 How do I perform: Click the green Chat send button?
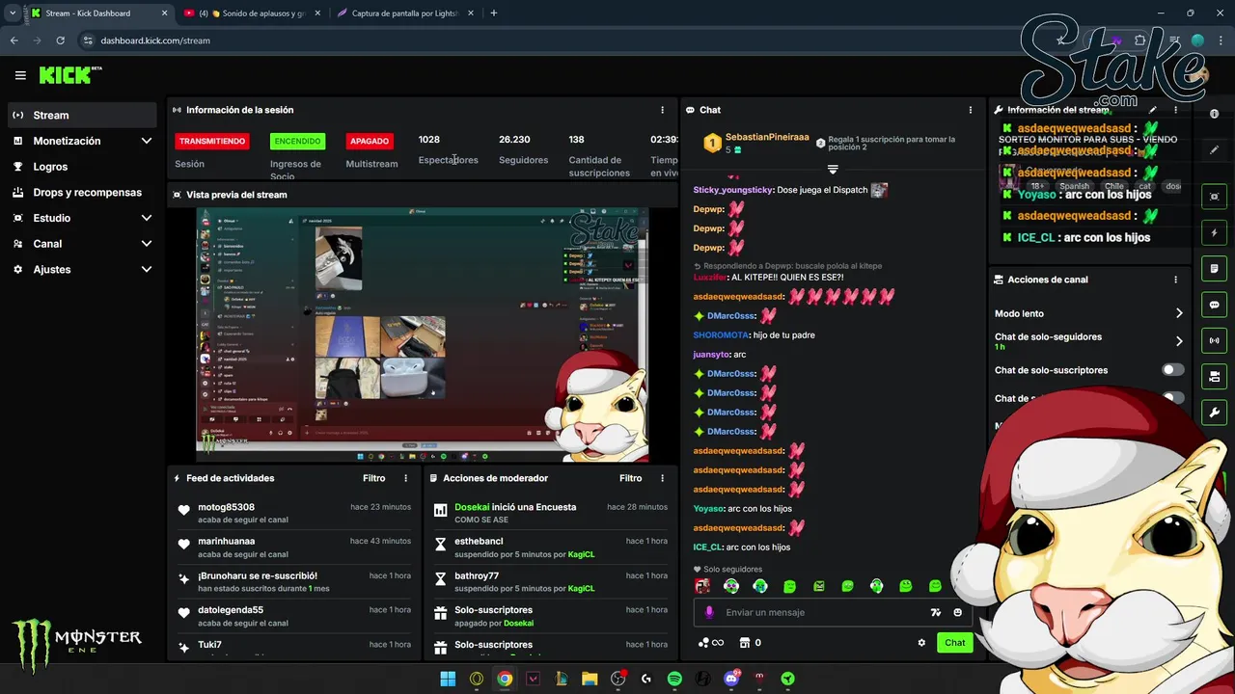click(x=954, y=643)
